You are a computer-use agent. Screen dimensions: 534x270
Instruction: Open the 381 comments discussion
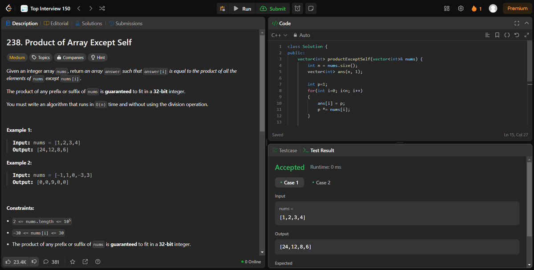pyautogui.click(x=51, y=262)
